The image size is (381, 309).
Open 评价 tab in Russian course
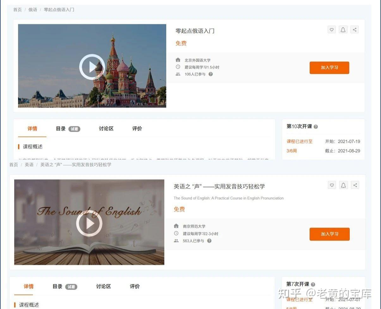pyautogui.click(x=137, y=128)
